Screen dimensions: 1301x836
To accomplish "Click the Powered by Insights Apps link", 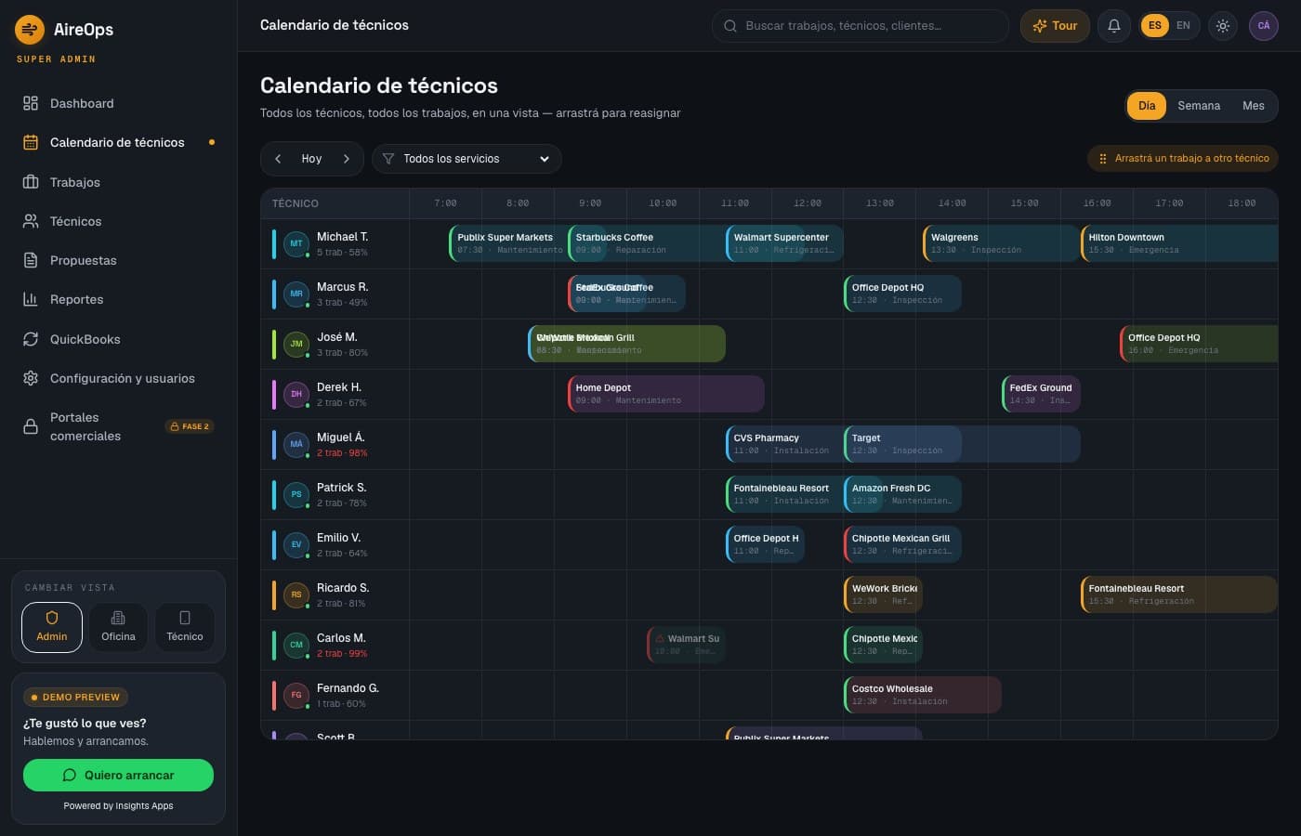I will (118, 806).
